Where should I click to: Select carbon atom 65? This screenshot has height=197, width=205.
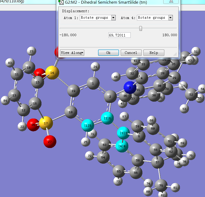[119, 171]
